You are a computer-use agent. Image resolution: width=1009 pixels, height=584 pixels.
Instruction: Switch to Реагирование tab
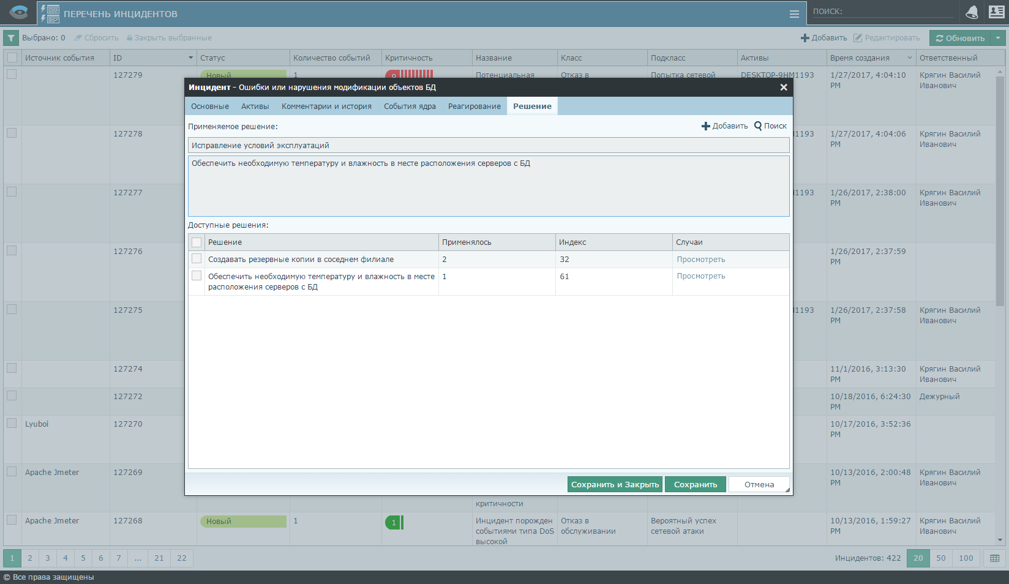474,107
